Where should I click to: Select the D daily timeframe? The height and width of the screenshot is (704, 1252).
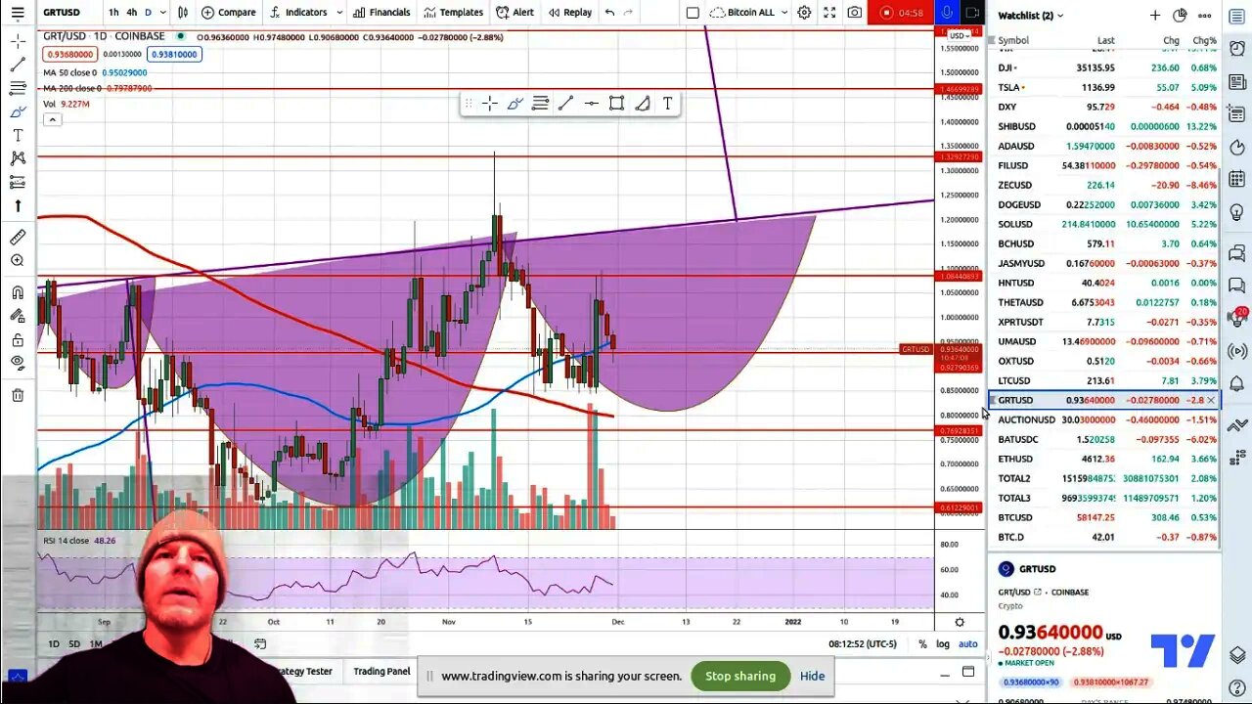(148, 13)
